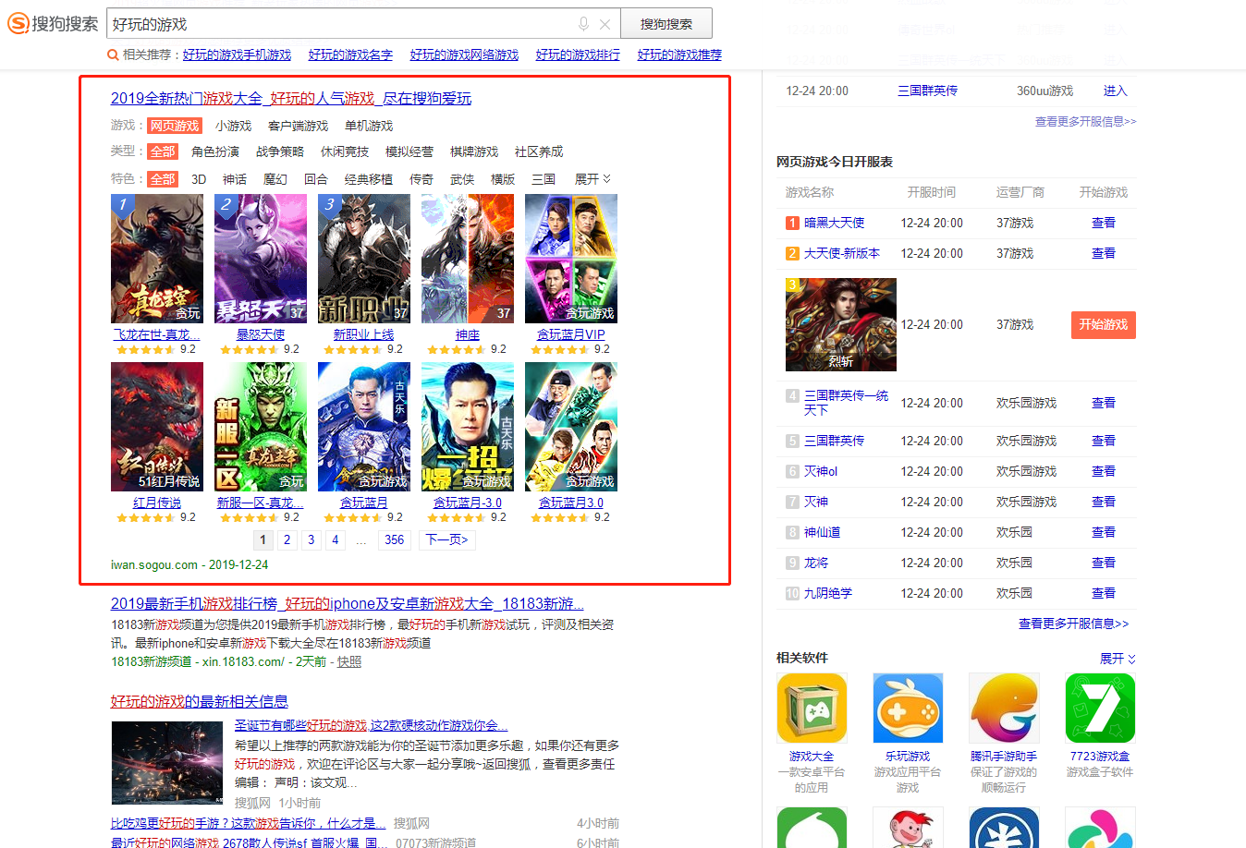
Task: Open the 乐玩游戏 software icon
Action: (908, 709)
